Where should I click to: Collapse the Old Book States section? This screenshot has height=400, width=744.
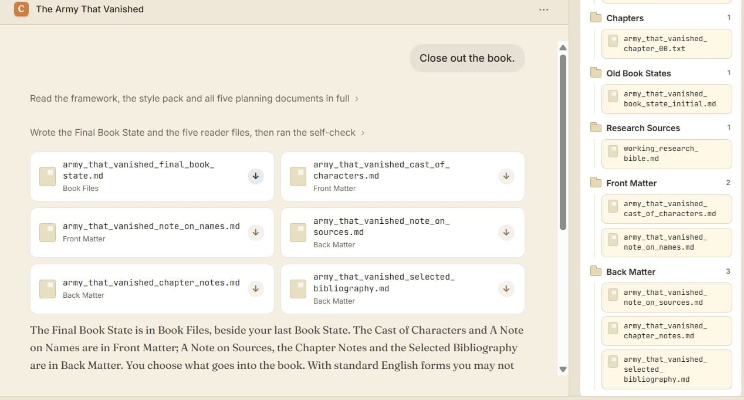click(x=661, y=73)
